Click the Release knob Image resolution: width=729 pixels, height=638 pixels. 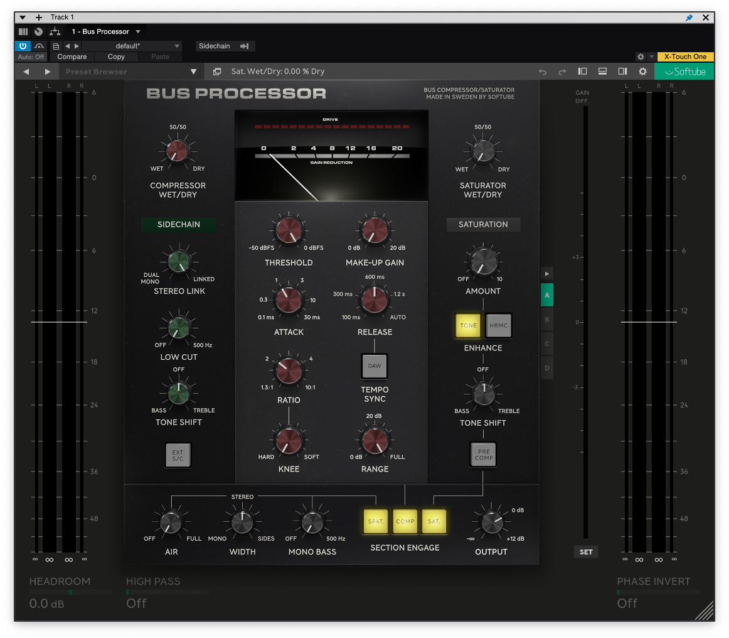pos(375,300)
